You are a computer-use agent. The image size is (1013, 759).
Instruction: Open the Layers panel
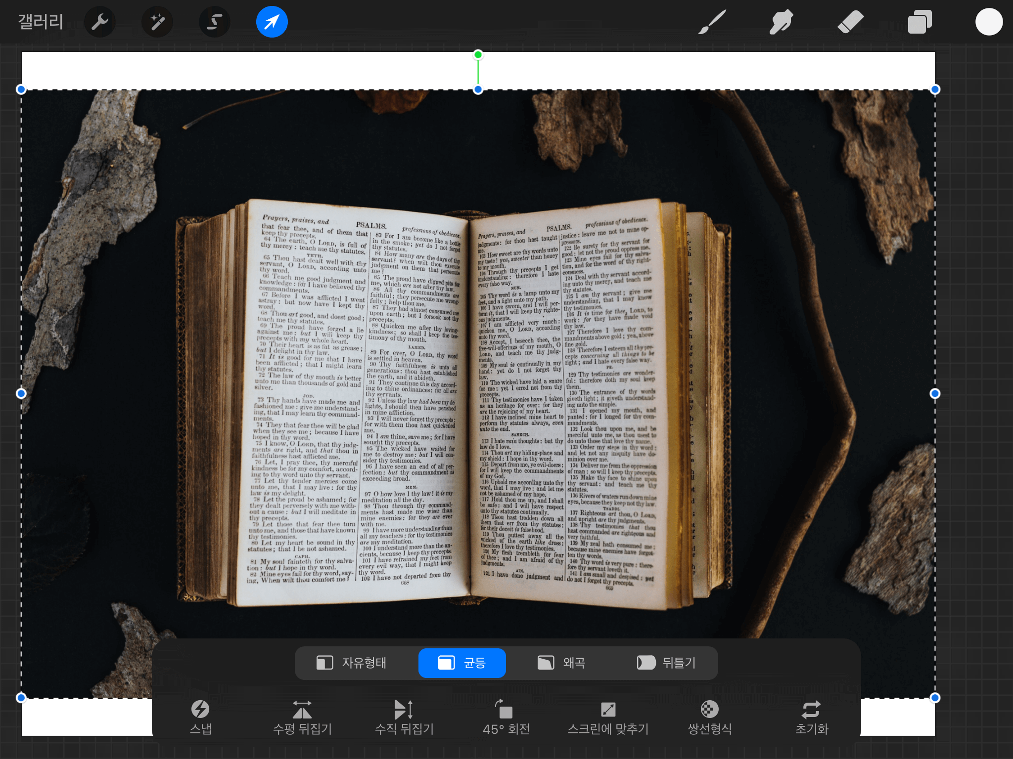coord(920,22)
